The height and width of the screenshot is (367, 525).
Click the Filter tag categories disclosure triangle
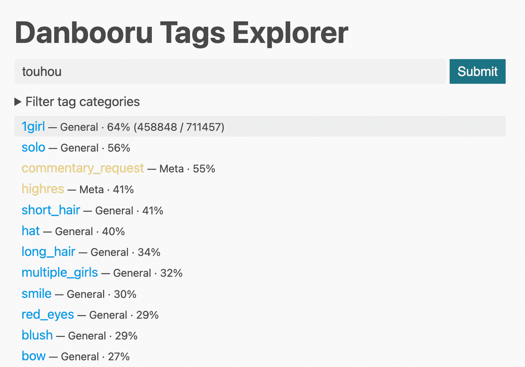pyautogui.click(x=17, y=102)
